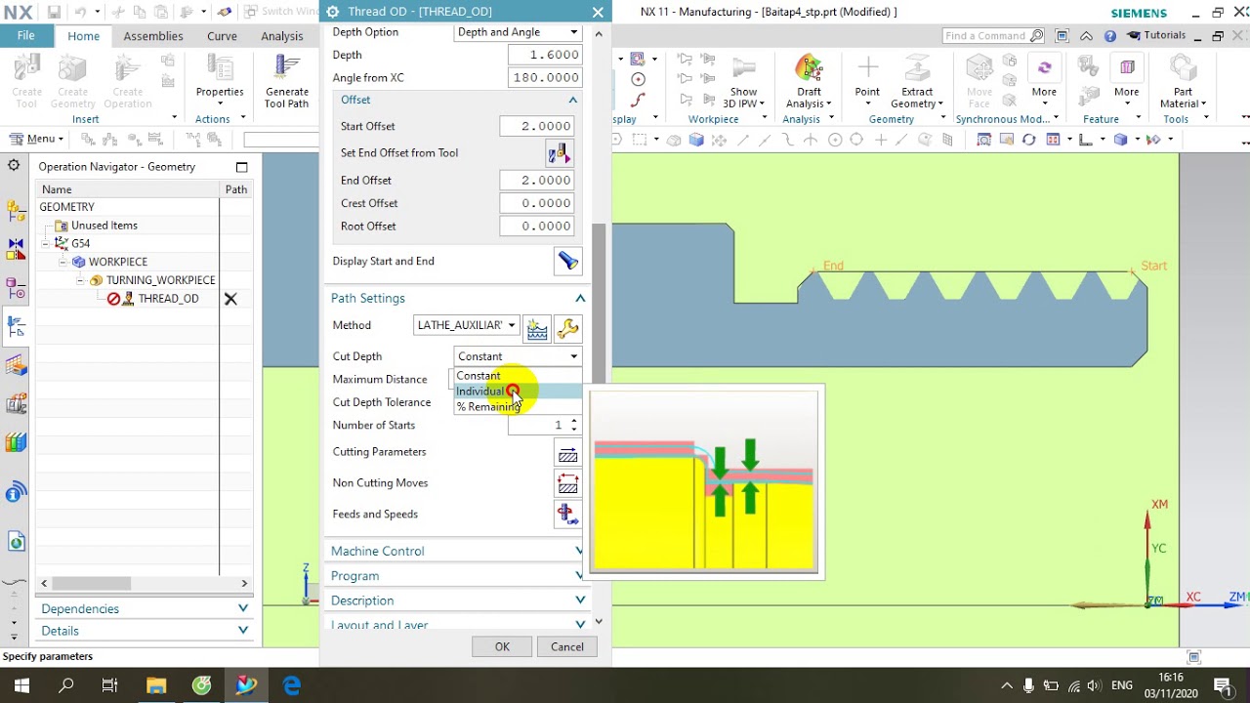
Task: Open the Menu button in toolbar
Action: 37,140
